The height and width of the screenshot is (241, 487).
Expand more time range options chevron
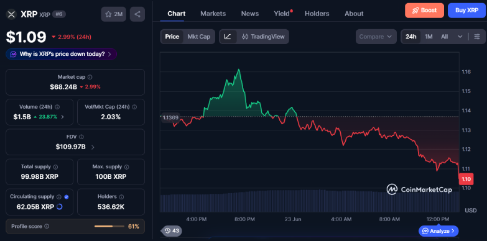click(460, 37)
